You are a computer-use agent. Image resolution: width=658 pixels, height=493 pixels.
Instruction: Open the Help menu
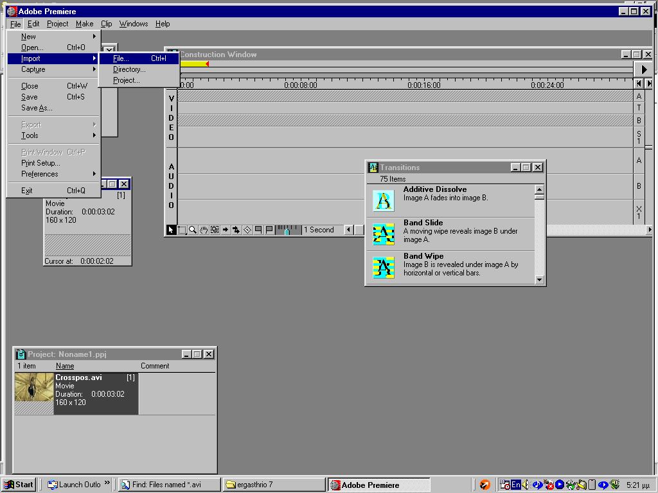click(x=163, y=24)
